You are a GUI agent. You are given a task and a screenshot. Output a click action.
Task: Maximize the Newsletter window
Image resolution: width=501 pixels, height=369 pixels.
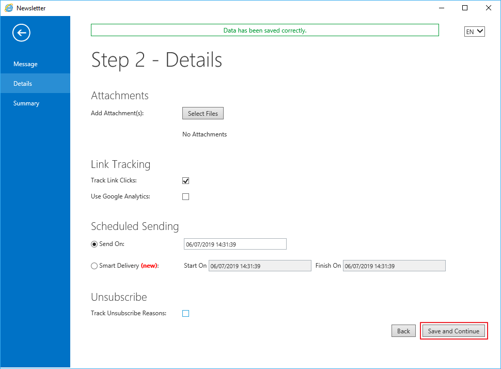coord(465,8)
